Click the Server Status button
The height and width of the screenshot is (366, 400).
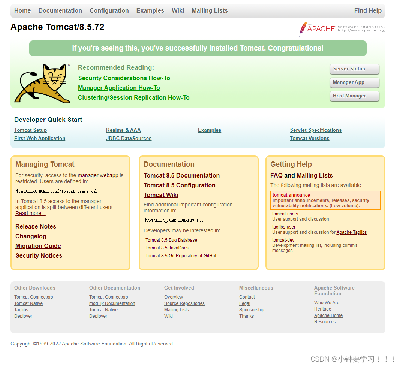click(x=355, y=69)
